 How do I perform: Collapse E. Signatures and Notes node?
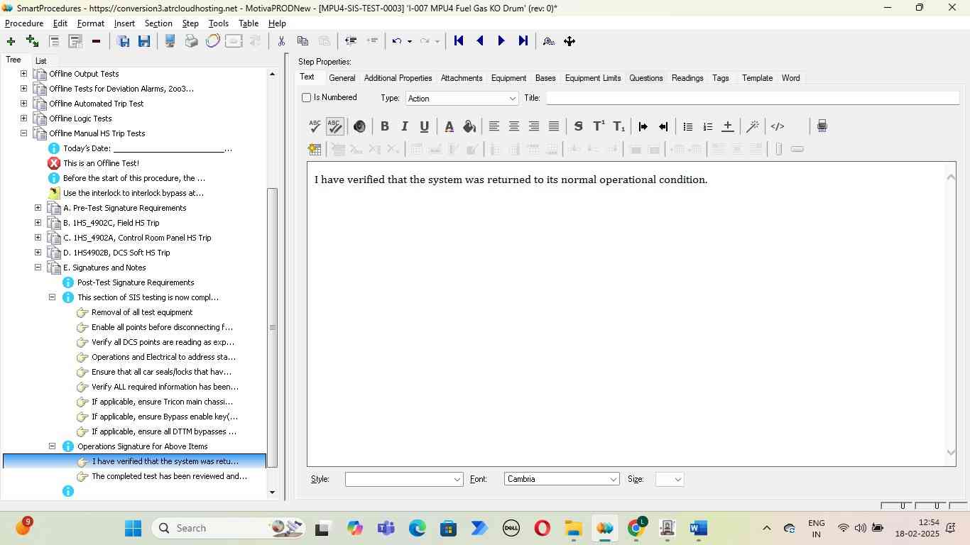point(38,268)
